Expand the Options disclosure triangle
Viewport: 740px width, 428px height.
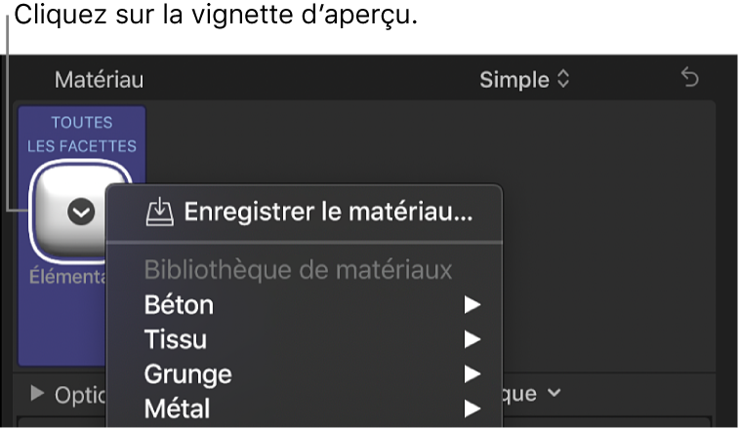tap(38, 394)
